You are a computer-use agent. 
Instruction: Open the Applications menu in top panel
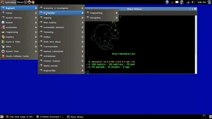tap(8, 2)
